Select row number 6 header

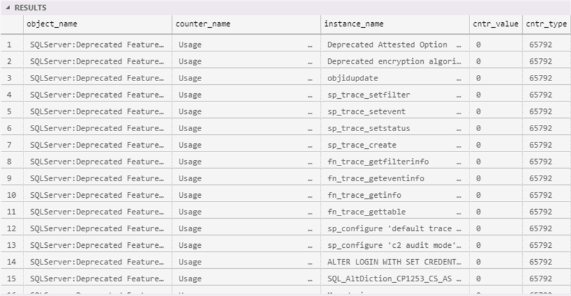pyautogui.click(x=12, y=128)
